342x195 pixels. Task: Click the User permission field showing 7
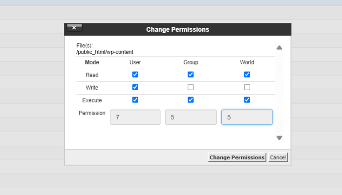point(135,117)
